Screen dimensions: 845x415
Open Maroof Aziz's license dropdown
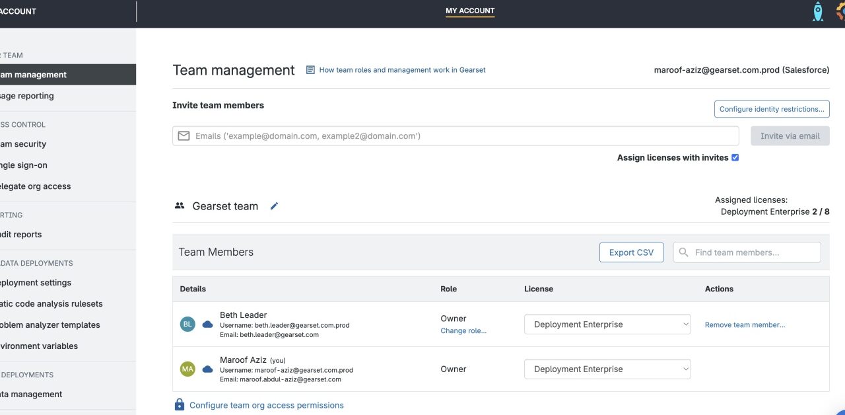[607, 369]
